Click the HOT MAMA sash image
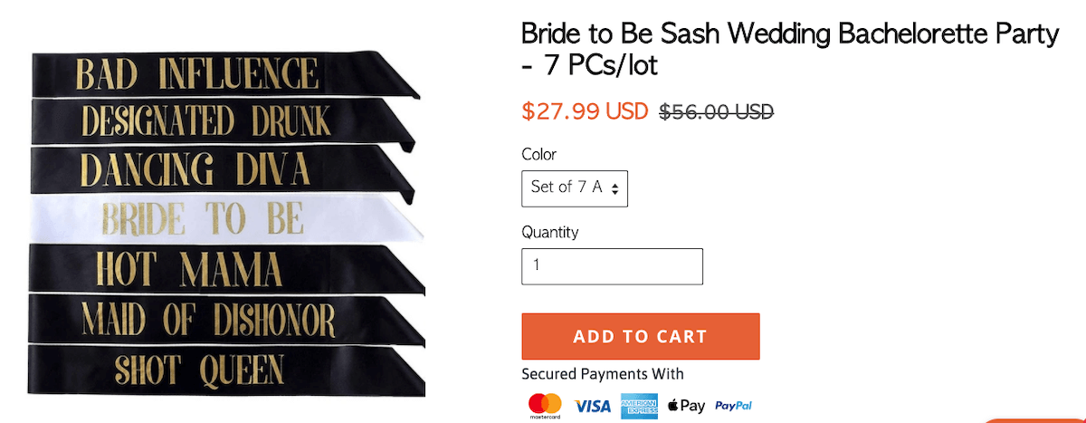This screenshot has width=1086, height=423. (x=190, y=268)
